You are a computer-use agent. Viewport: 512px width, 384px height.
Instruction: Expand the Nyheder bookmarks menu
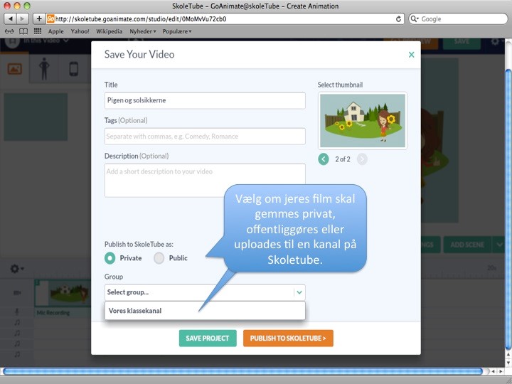tap(143, 31)
